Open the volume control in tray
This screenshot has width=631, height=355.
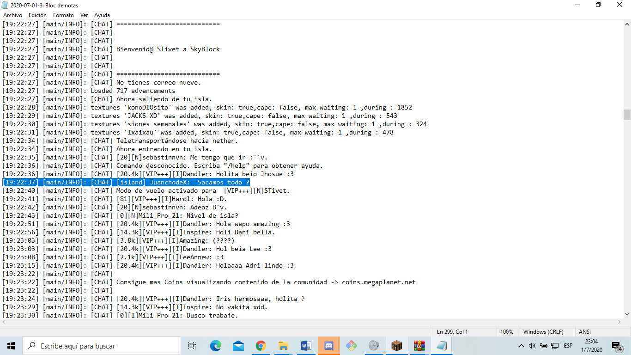[x=532, y=346]
